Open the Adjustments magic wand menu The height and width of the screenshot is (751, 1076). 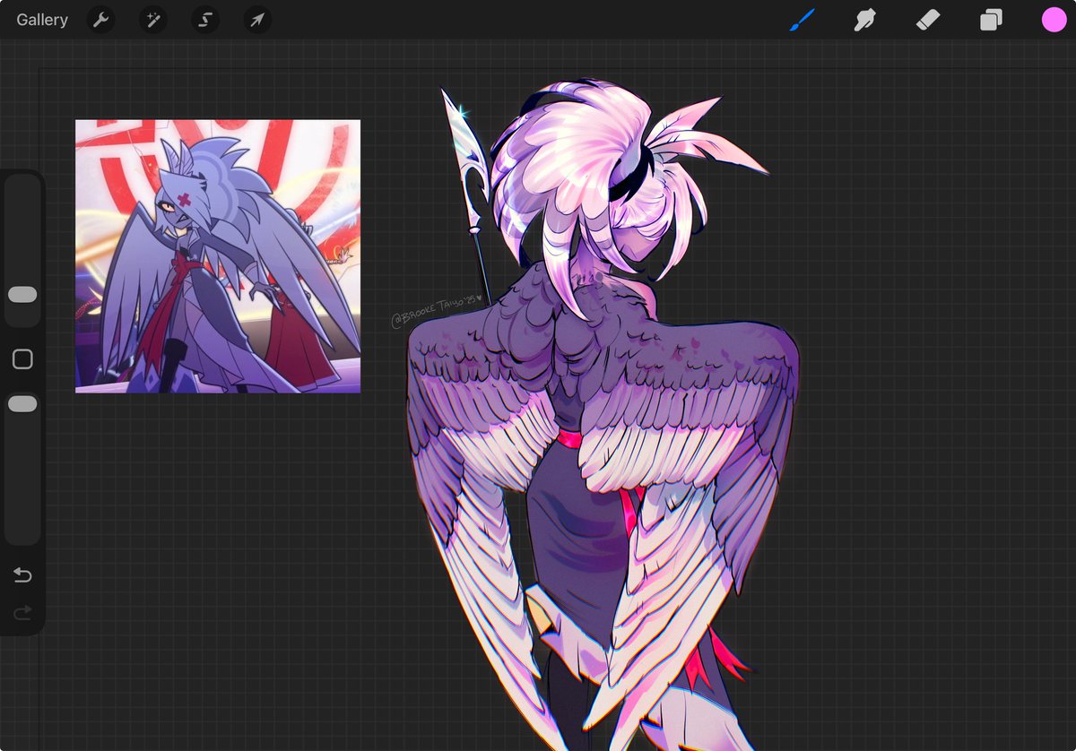pos(153,20)
